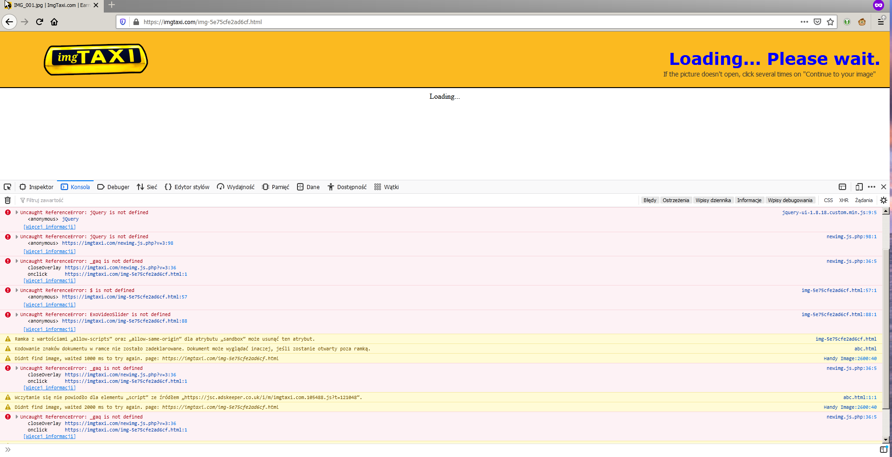
Task: Open the Sieć network tab
Action: [x=147, y=187]
